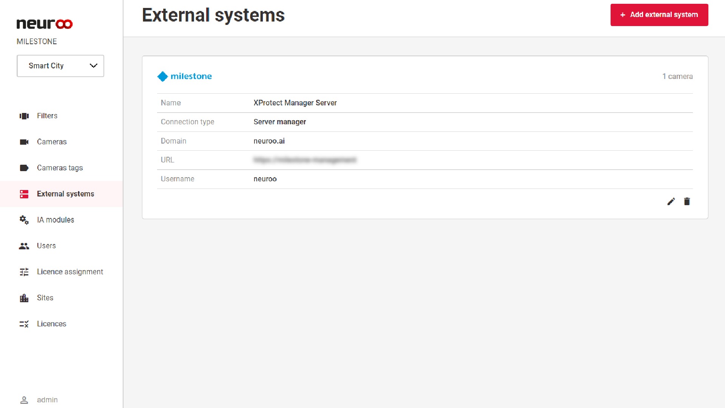Click the admin user profile icon
725x408 pixels.
[24, 400]
